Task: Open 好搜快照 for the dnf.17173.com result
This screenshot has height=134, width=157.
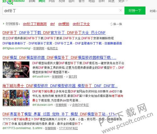Action: [x=51, y=128]
